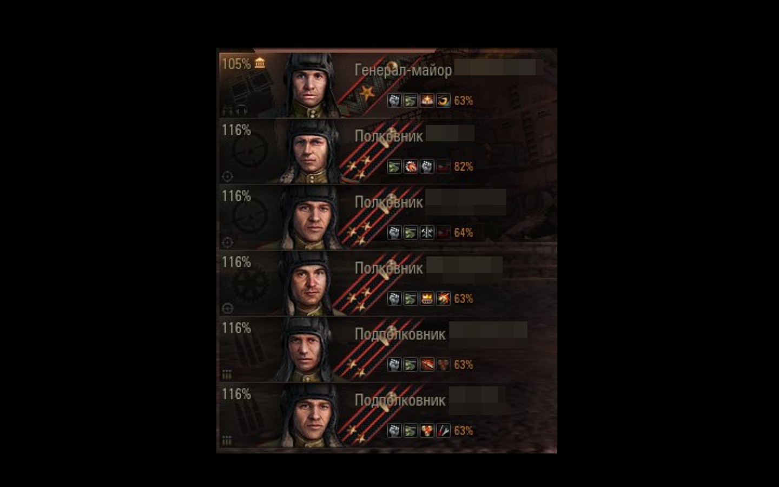Select the yellow swirl skill beside 63% in Генерал-майор row
The image size is (779, 487).
click(443, 100)
